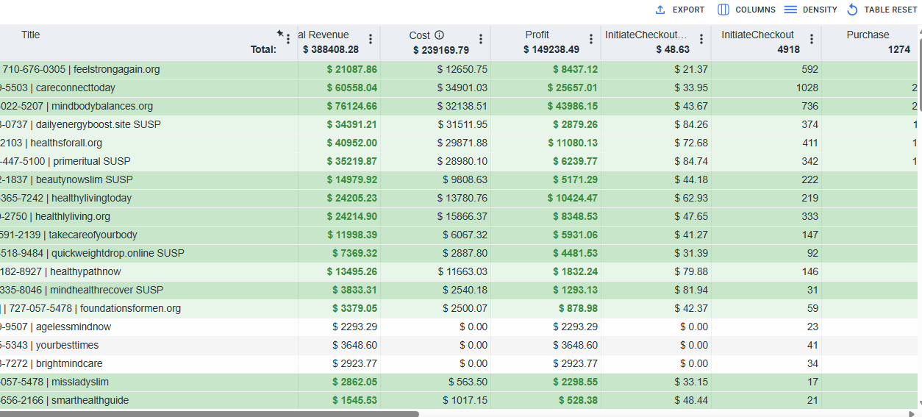Click the Table Reset button
The width and height of the screenshot is (922, 417).
click(x=882, y=10)
